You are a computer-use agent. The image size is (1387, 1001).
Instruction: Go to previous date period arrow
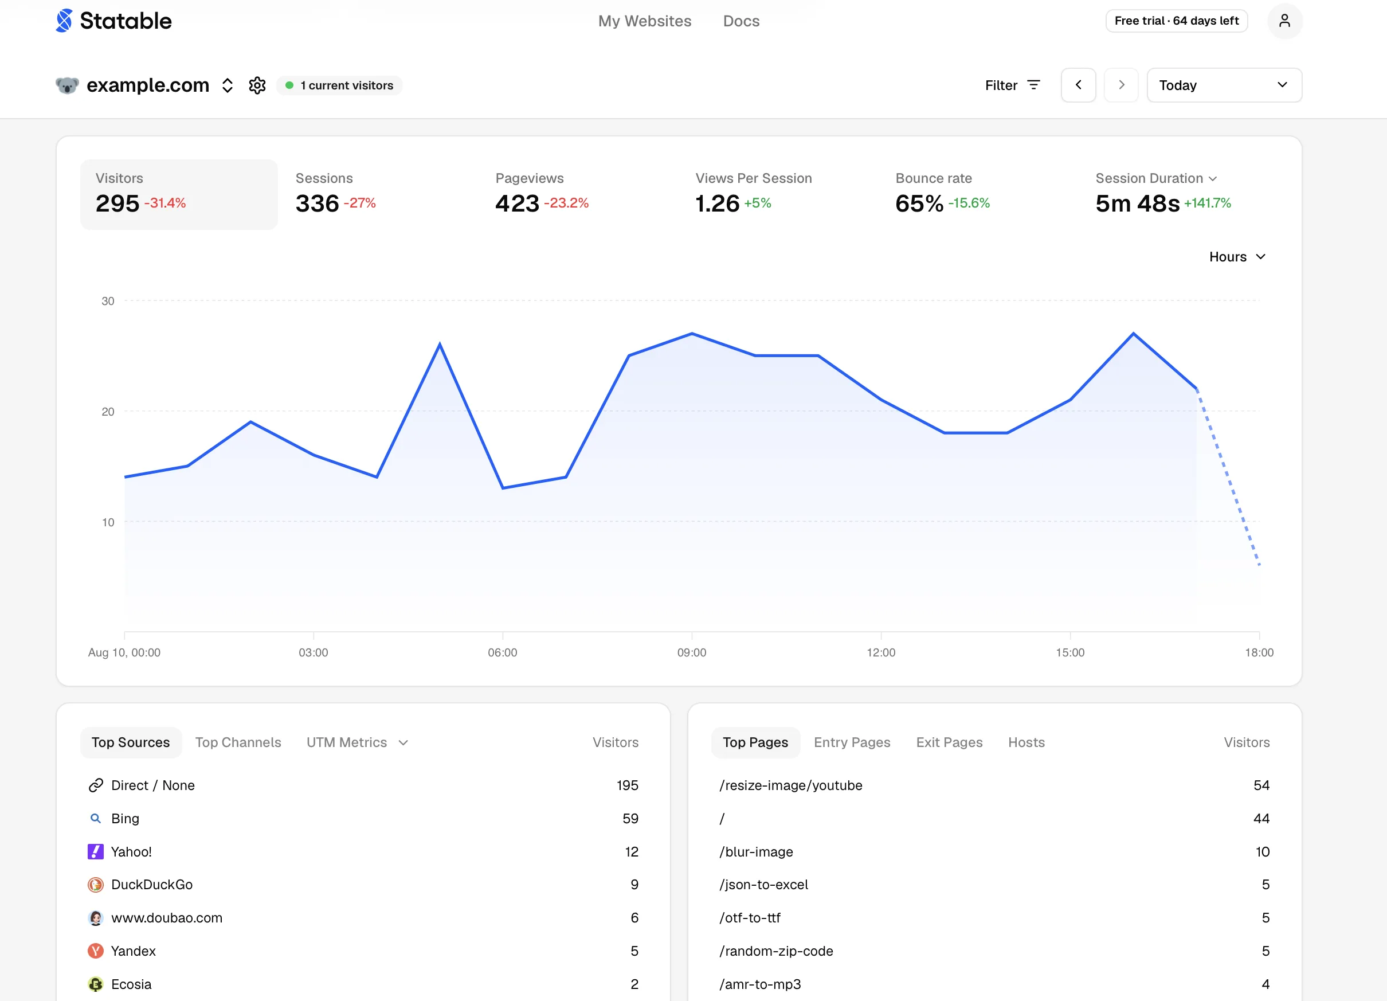point(1078,85)
